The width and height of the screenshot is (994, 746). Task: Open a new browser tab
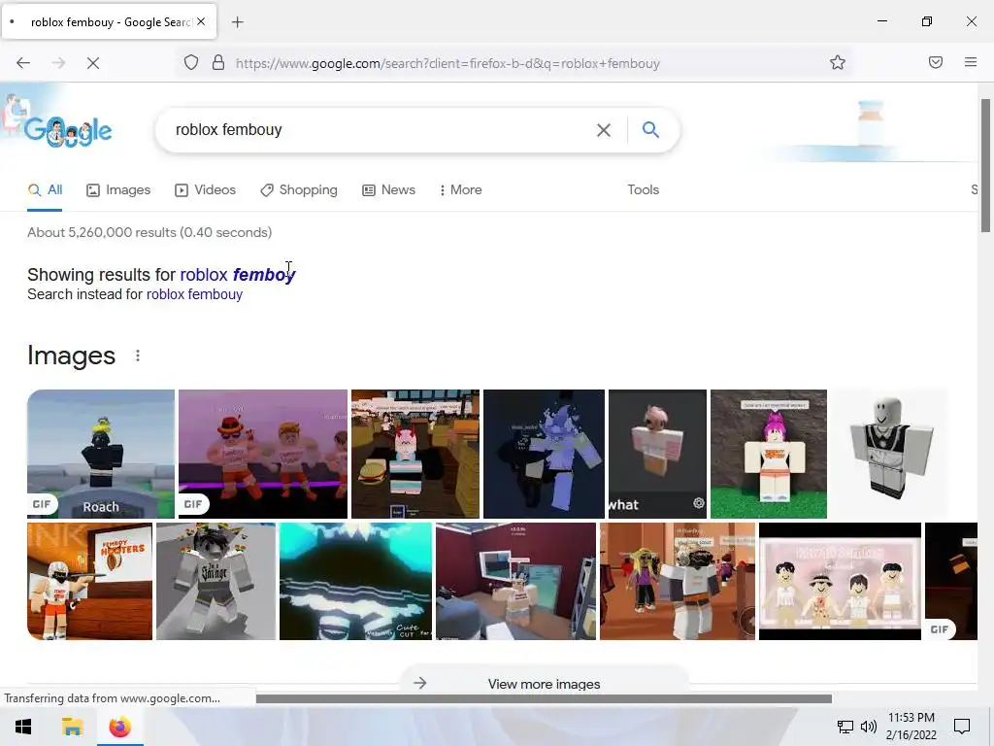pos(237,22)
